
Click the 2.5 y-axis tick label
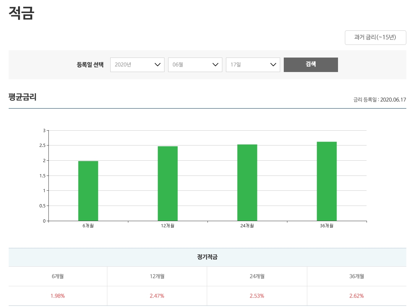pyautogui.click(x=42, y=145)
